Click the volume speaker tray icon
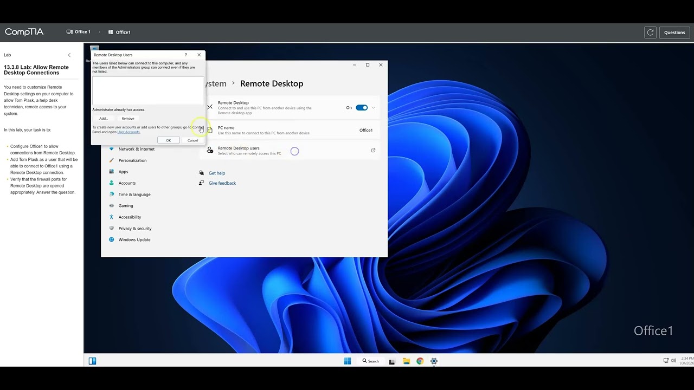Viewport: 694px width, 390px height. 673,361
